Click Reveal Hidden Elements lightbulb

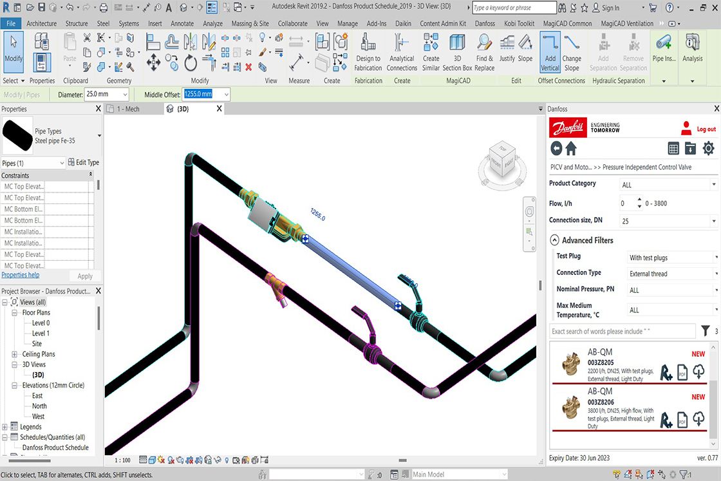[227, 460]
